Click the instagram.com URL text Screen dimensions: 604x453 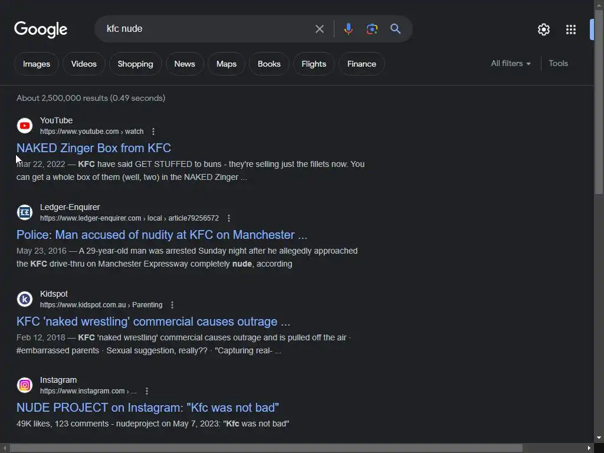(x=88, y=392)
